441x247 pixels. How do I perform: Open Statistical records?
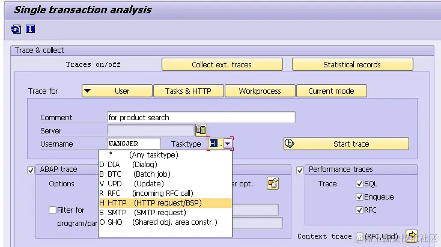click(x=353, y=64)
